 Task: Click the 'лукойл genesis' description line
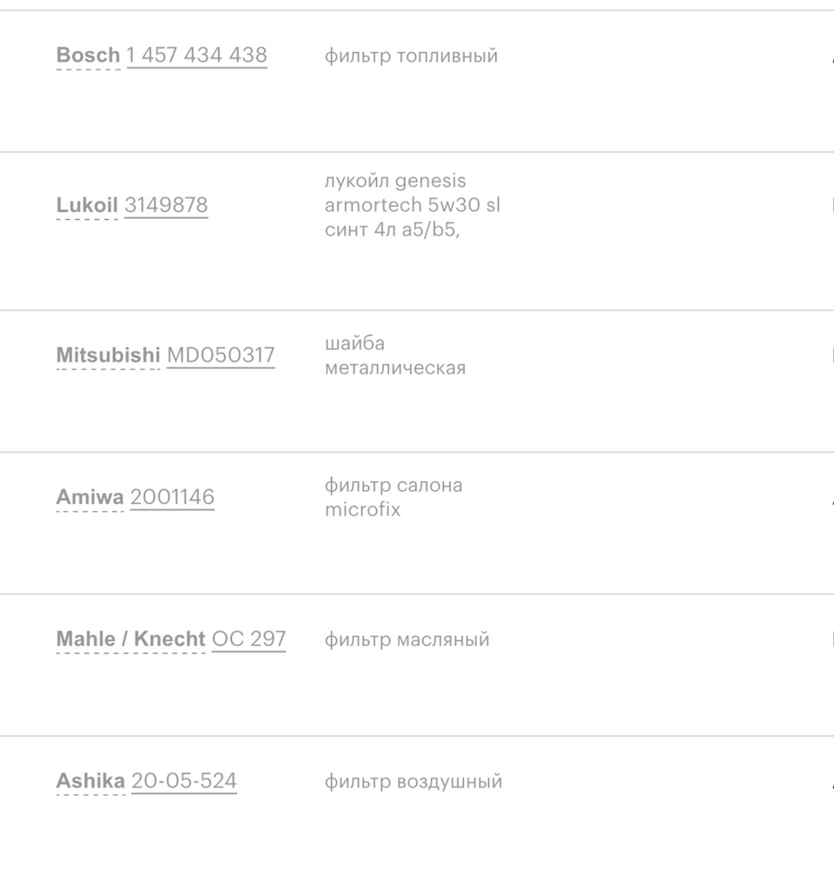395,181
